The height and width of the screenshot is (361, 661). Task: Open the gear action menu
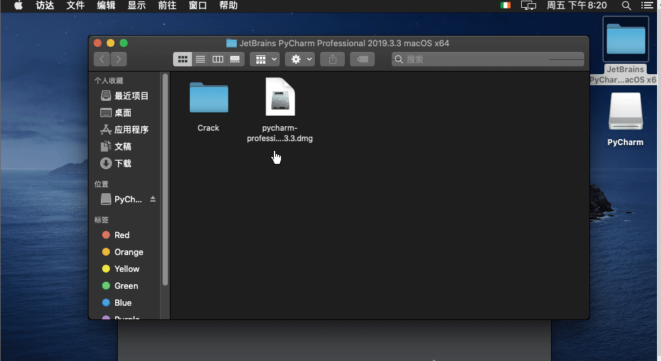click(300, 59)
